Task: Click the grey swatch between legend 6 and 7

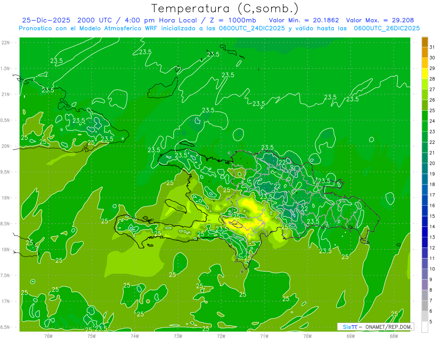Action: [x=425, y=306]
